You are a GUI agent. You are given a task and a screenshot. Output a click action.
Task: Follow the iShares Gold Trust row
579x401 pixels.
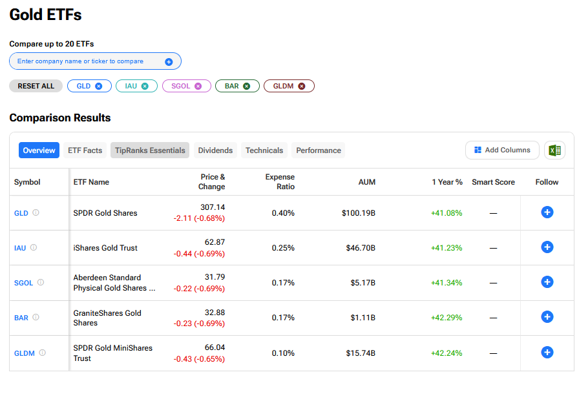point(547,247)
